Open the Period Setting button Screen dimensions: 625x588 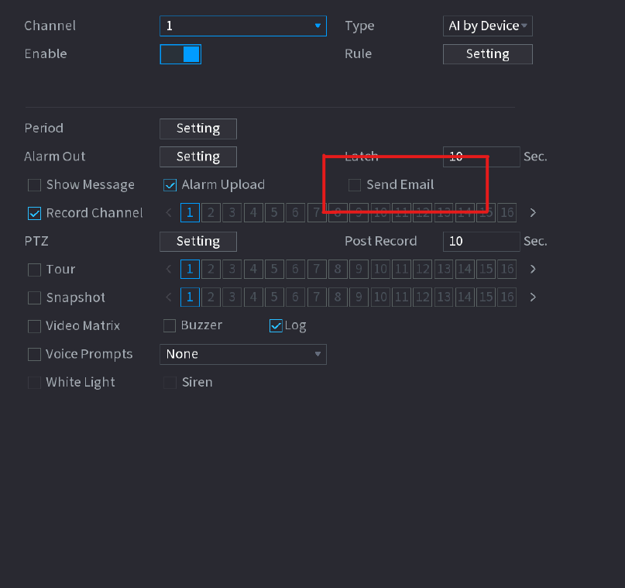(198, 129)
